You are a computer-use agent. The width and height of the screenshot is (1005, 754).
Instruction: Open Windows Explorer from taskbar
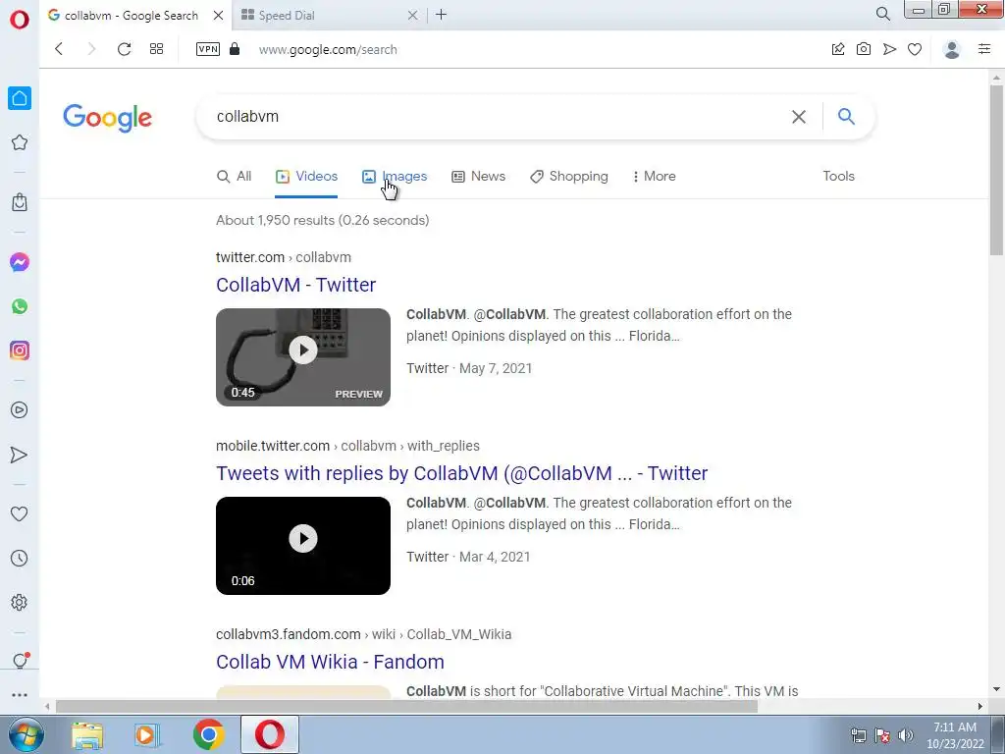click(x=87, y=734)
